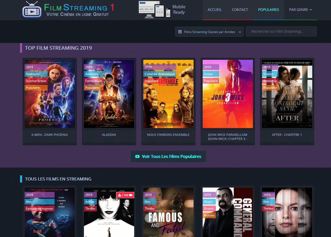331x237 pixels.
Task: Open the Aladdin movie title link
Action: (109, 135)
